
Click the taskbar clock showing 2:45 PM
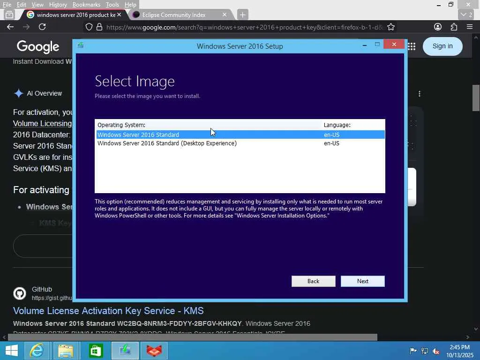click(459, 351)
